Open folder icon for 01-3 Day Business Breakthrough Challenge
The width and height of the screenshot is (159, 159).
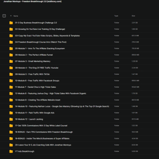click(11, 23)
